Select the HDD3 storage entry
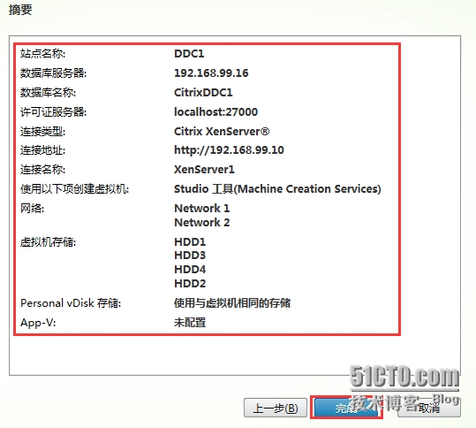This screenshot has height=428, width=476. 190,256
